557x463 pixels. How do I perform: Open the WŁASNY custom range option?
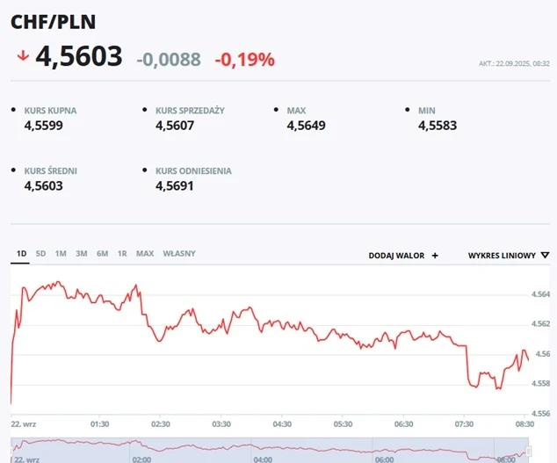179,254
